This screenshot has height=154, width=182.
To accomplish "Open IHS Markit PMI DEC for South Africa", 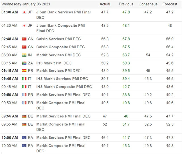I will [x=54, y=63].
